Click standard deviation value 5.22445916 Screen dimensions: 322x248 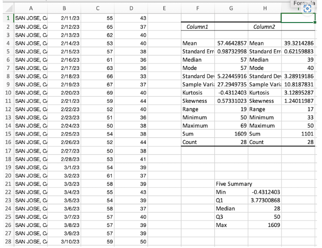[232, 77]
